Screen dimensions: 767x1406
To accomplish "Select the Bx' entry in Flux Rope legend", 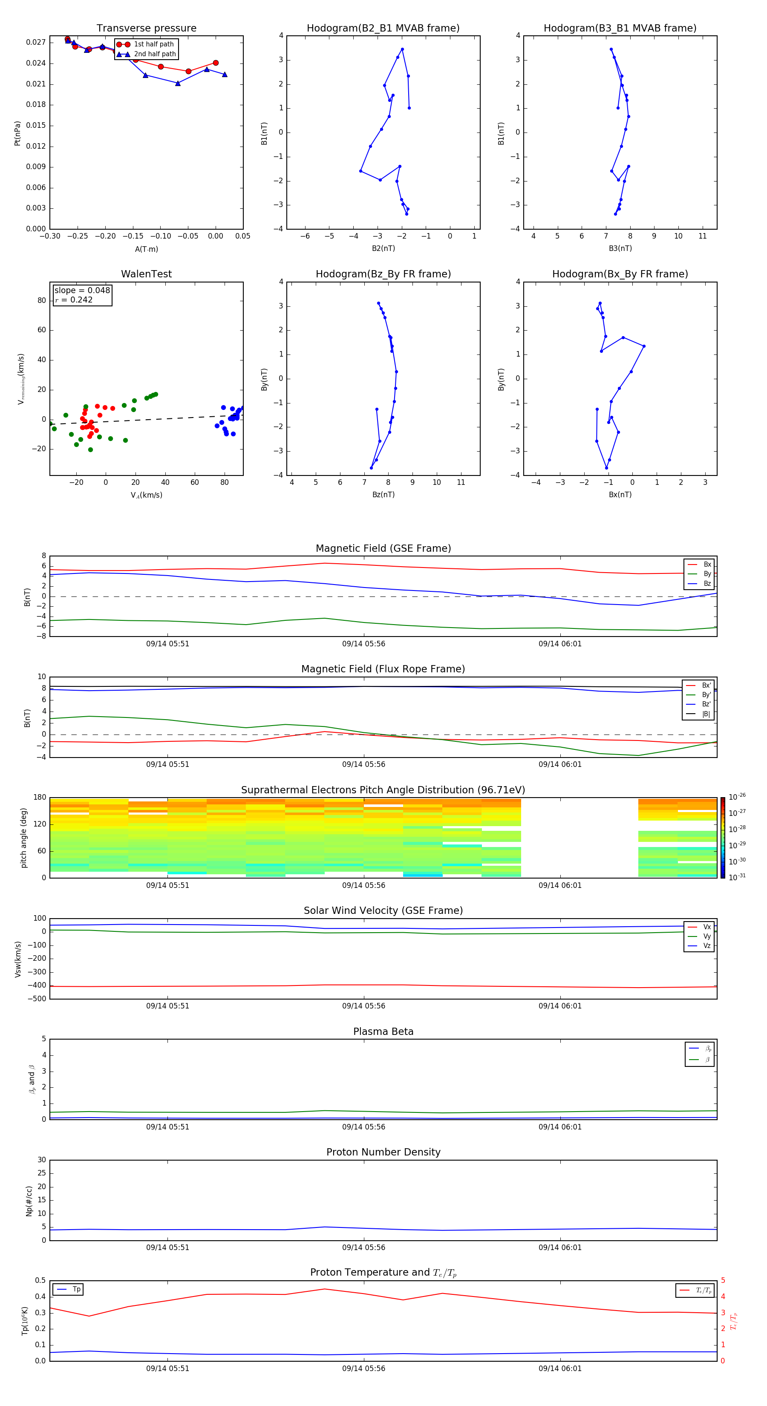I will pyautogui.click(x=699, y=686).
